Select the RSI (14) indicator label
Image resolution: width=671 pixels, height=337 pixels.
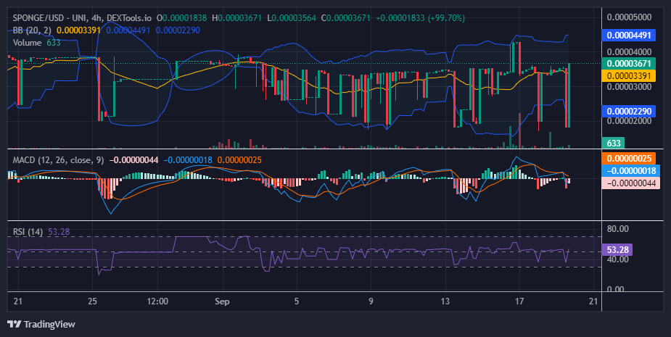click(28, 232)
